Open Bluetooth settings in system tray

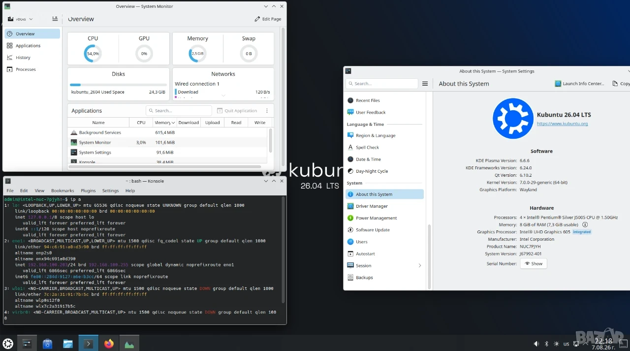click(x=546, y=344)
